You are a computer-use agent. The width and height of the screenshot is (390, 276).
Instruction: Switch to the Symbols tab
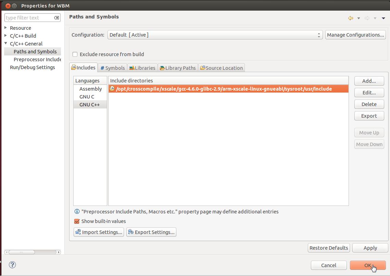point(112,68)
